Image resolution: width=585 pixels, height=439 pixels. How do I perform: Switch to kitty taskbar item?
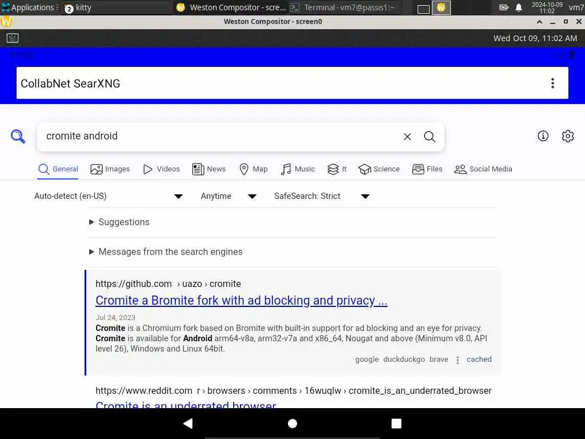click(115, 7)
